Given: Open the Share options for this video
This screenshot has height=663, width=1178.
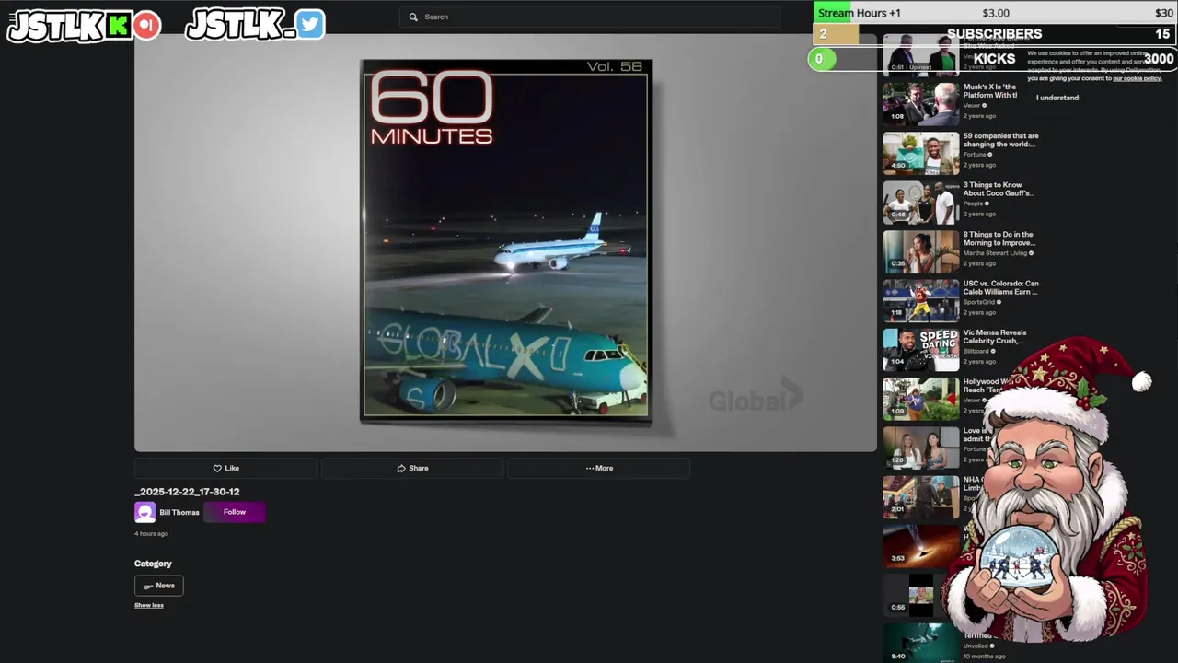Looking at the screenshot, I should click(x=412, y=468).
